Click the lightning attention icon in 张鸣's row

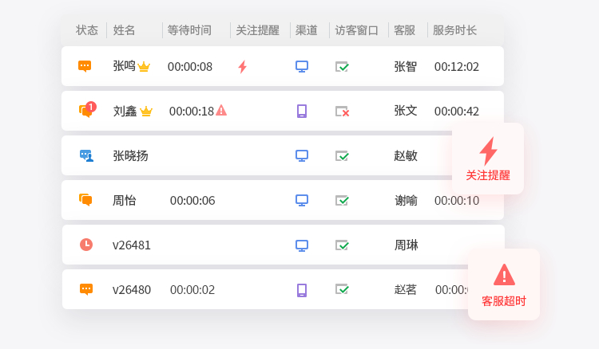click(x=242, y=66)
